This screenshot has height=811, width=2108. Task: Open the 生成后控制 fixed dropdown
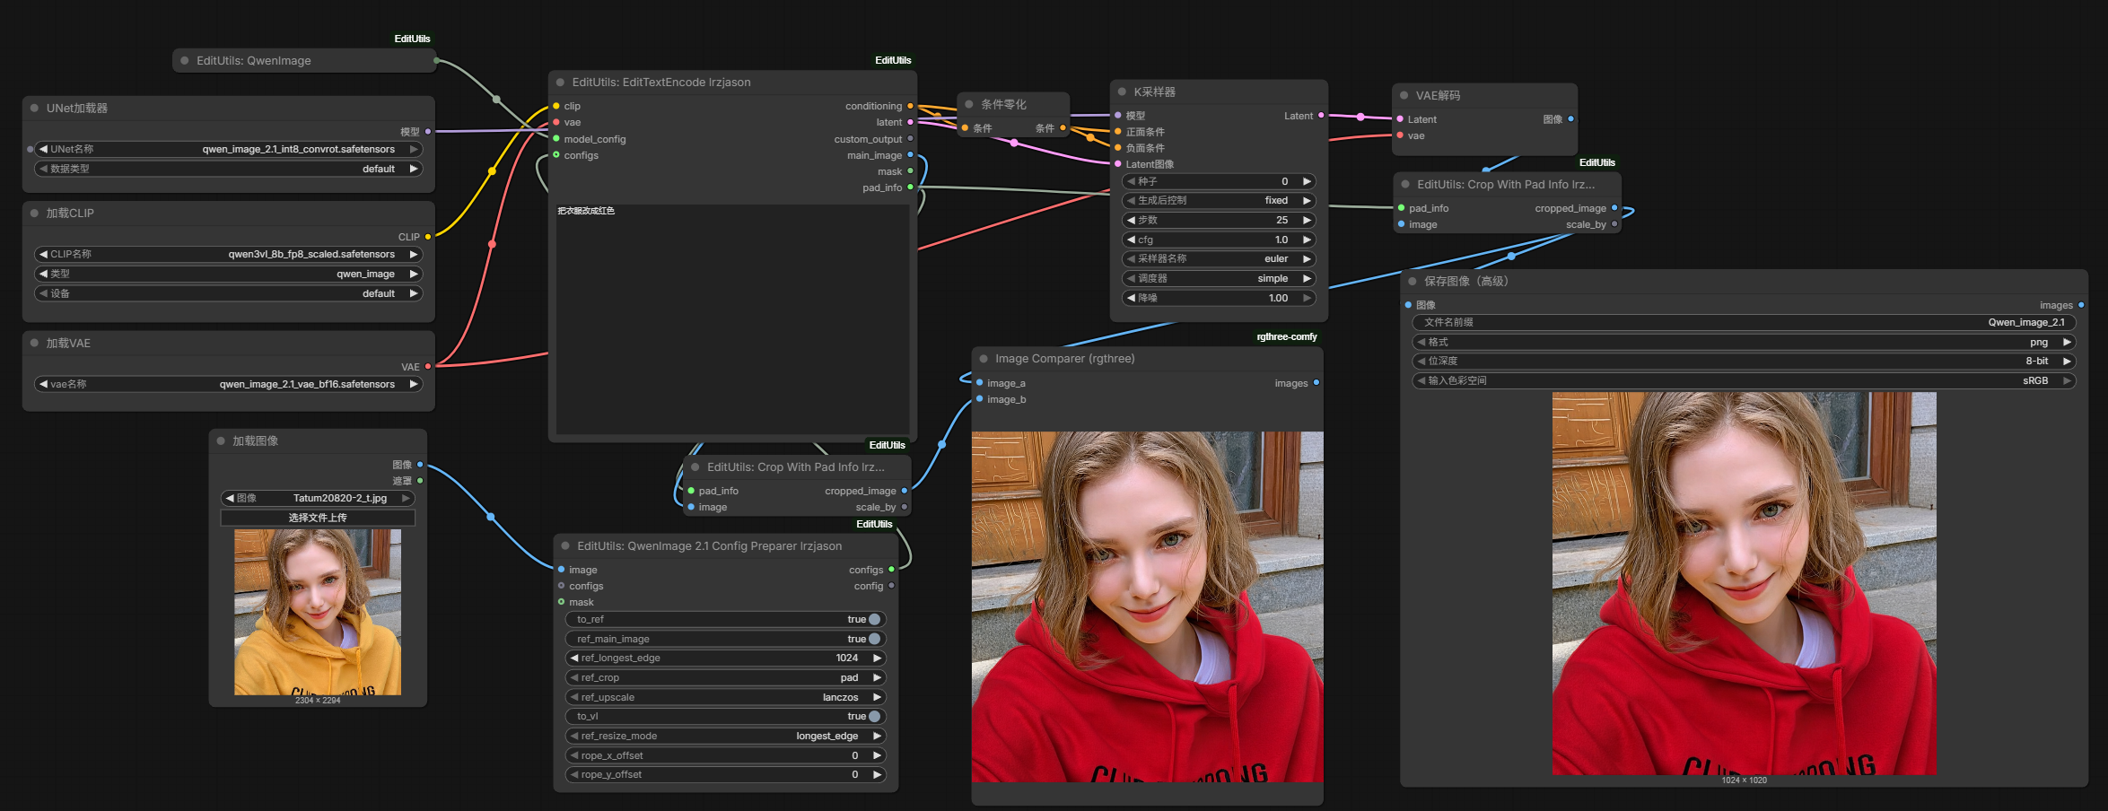pyautogui.click(x=1219, y=200)
